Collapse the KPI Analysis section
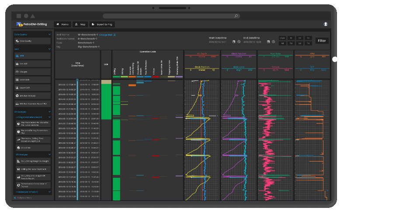403x214 pixels. [x=49, y=112]
